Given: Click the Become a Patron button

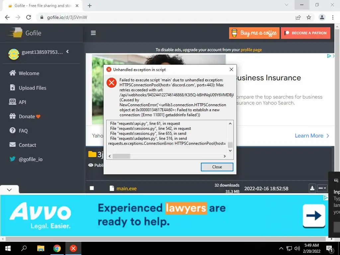Looking at the screenshot, I should click(305, 33).
